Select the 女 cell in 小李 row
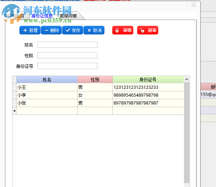The height and width of the screenshot is (187, 216). coord(95,95)
